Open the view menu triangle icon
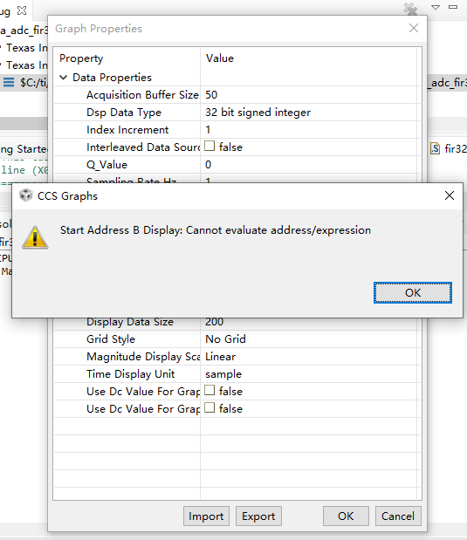This screenshot has height=540, width=467. pos(436,7)
